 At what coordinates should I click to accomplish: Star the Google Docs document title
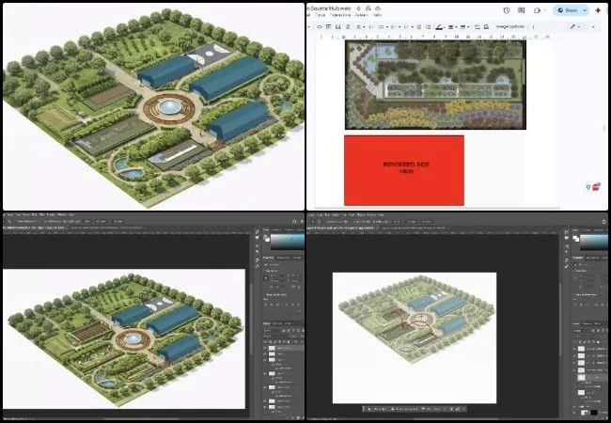coord(358,8)
